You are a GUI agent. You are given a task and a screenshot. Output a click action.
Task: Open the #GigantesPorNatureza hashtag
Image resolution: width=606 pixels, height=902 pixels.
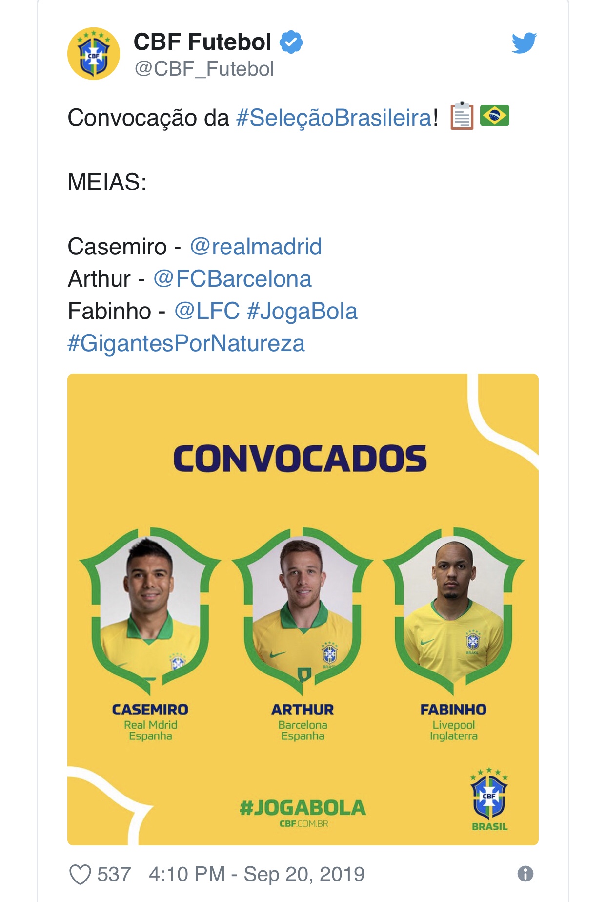coord(186,343)
